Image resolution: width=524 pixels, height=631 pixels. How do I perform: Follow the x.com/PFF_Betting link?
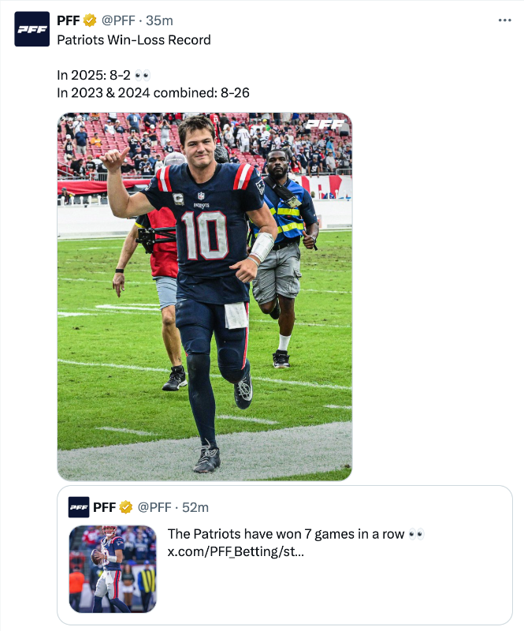pyautogui.click(x=236, y=551)
